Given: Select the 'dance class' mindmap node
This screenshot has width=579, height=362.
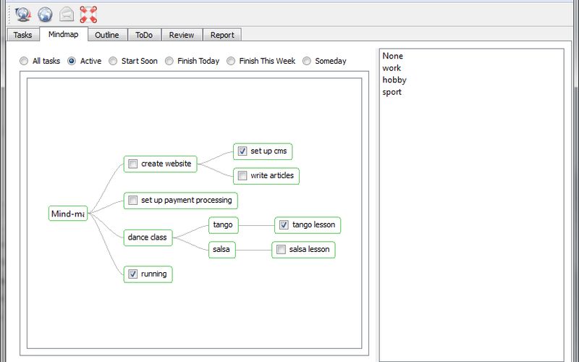Looking at the screenshot, I should tap(148, 237).
